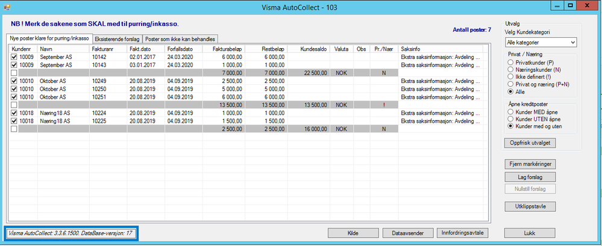Image resolution: width=602 pixels, height=246 pixels.
Task: Choose Kunder UTEN åpne radio button
Action: tap(510, 118)
